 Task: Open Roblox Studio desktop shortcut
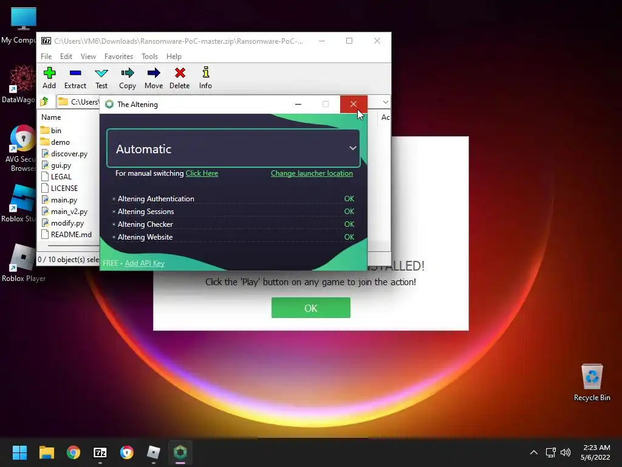click(x=19, y=203)
